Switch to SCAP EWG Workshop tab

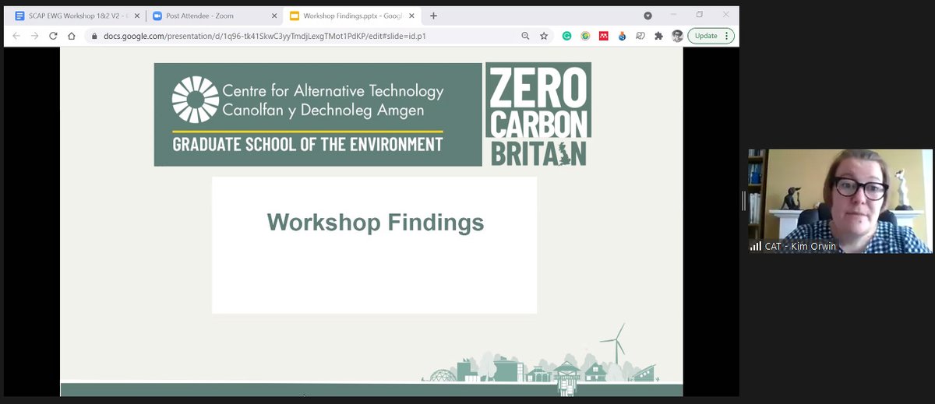pyautogui.click(x=76, y=16)
